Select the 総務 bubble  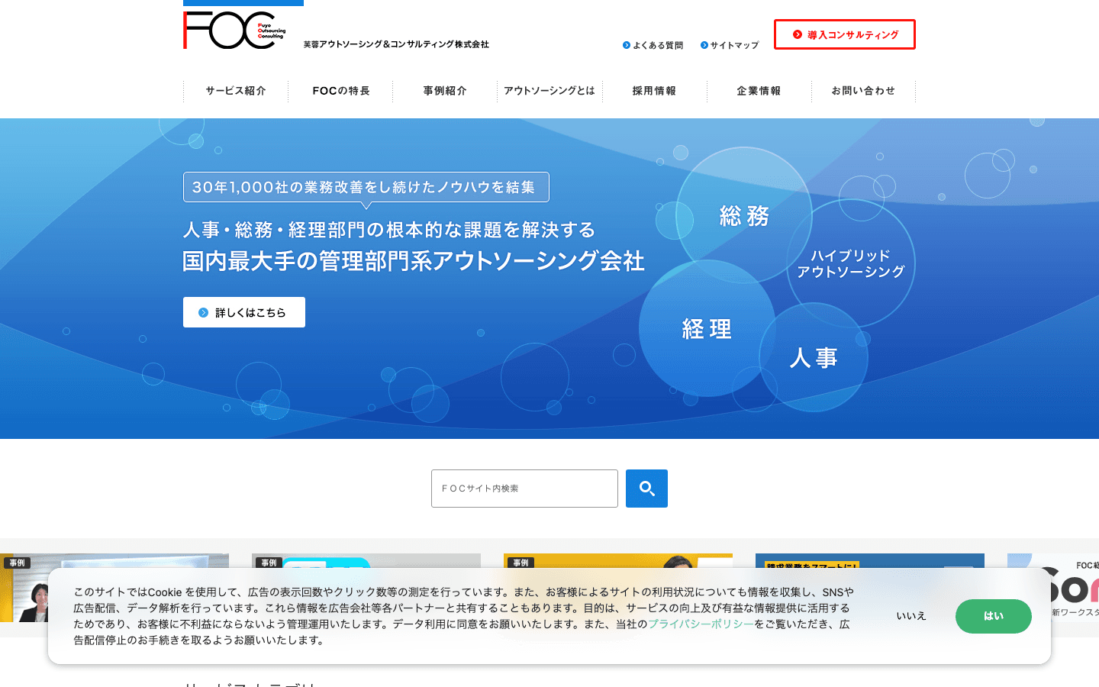click(x=744, y=215)
